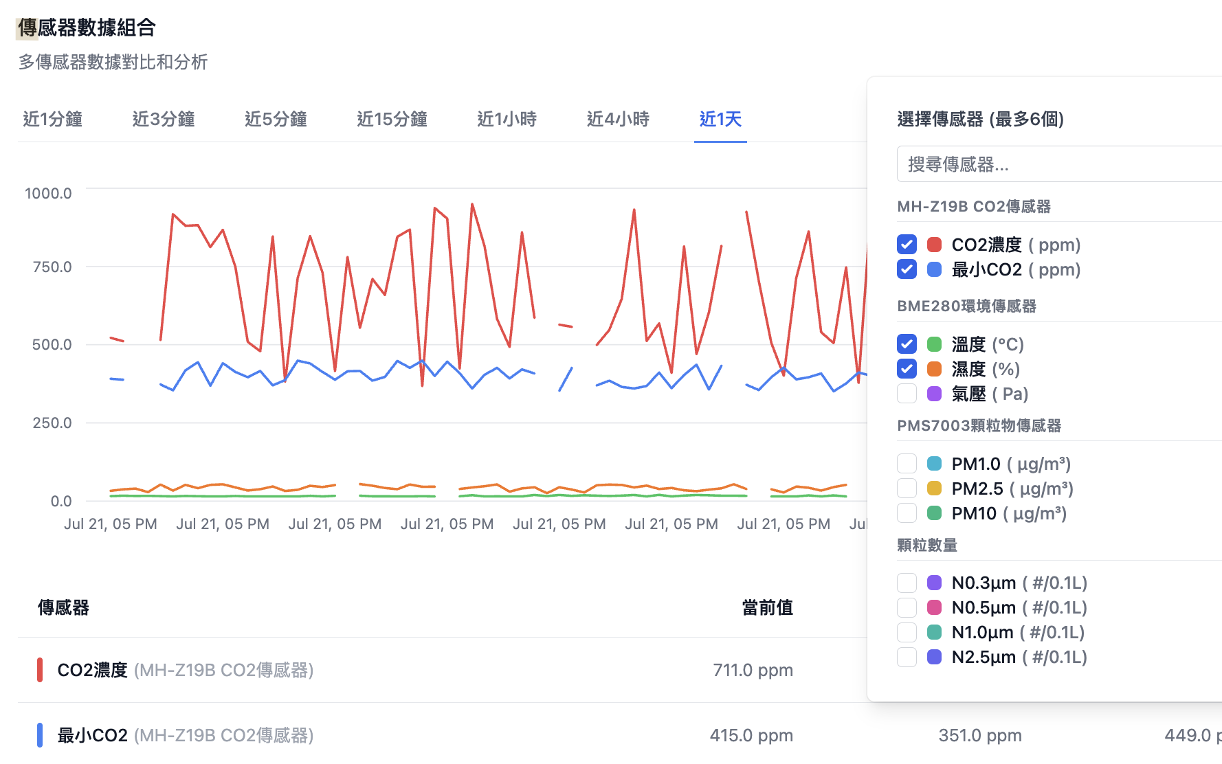This screenshot has height=764, width=1222.
Task: Enable the 氣壓 sensor checkbox
Action: tap(907, 394)
